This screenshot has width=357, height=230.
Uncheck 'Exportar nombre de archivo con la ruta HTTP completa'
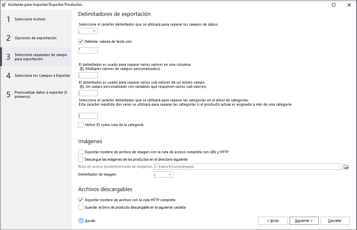[x=81, y=200]
